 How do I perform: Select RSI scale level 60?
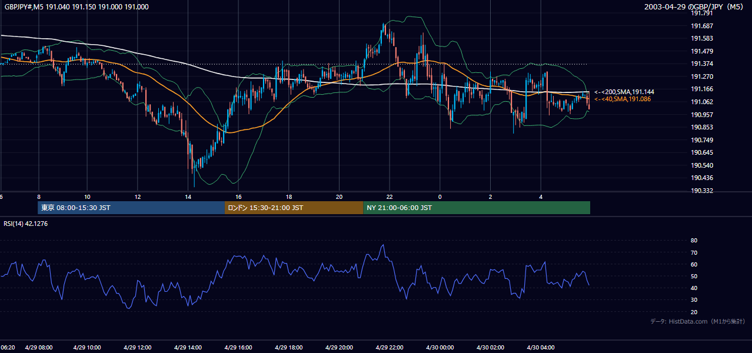(x=694, y=264)
